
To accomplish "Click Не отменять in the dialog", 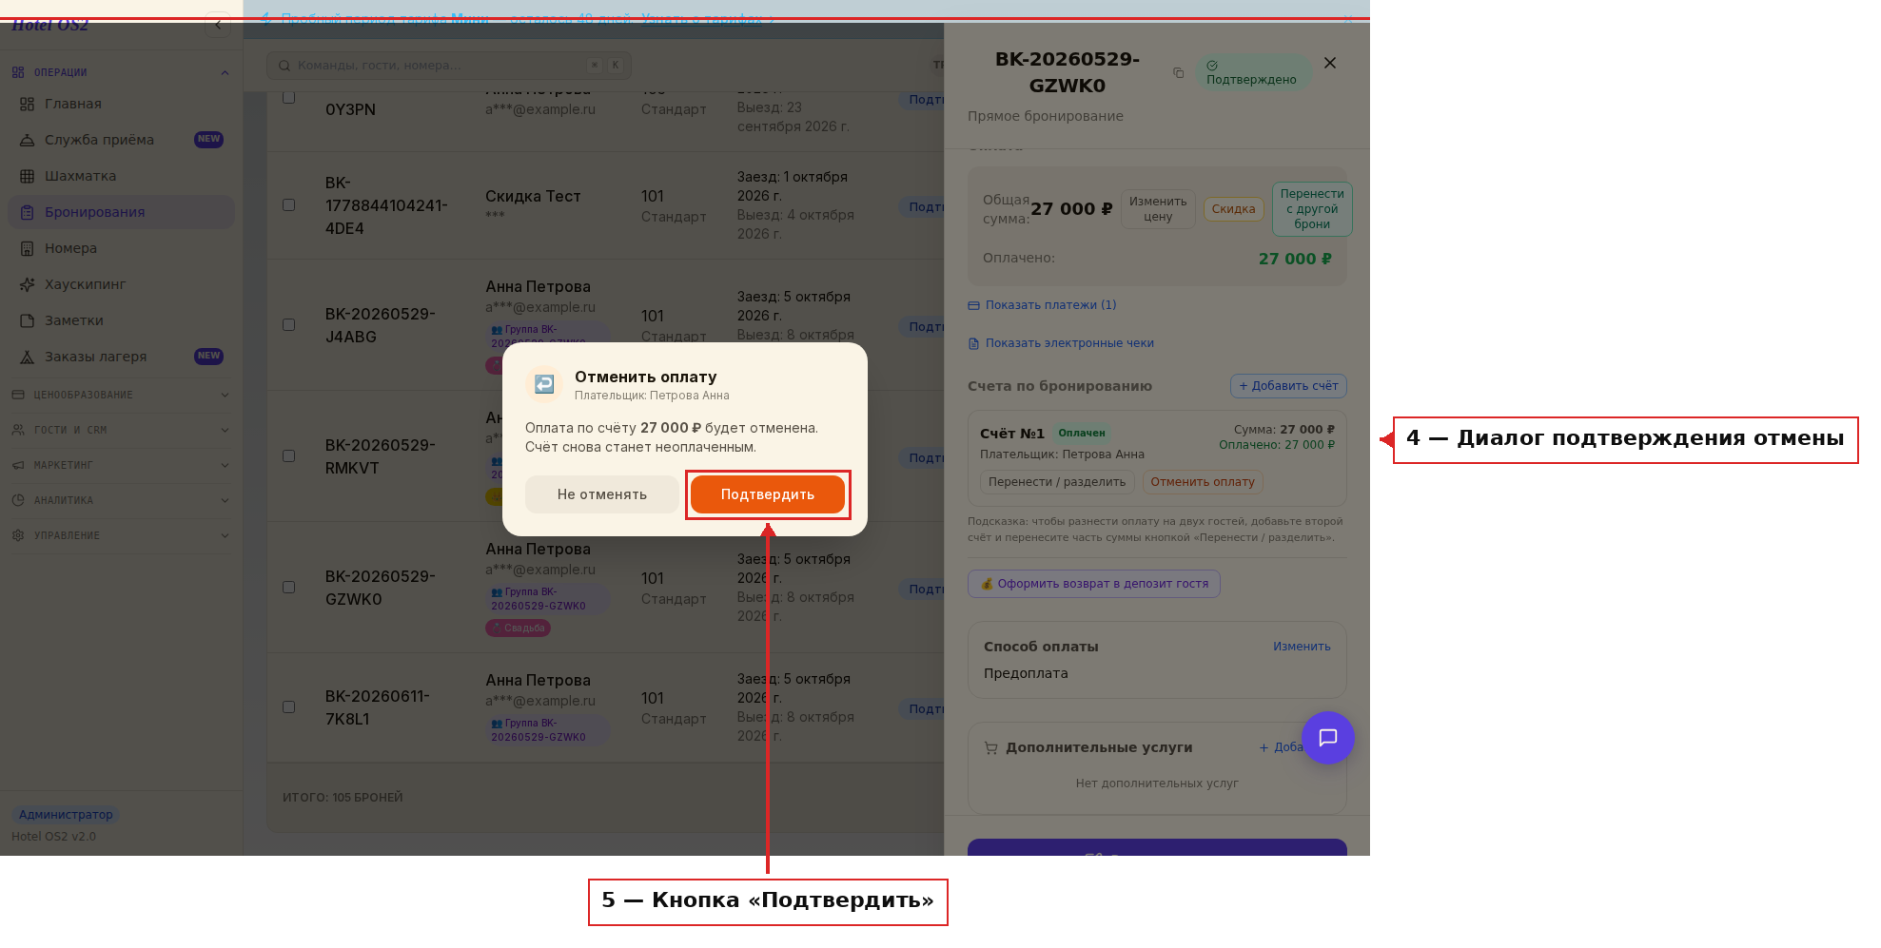I will 602,494.
